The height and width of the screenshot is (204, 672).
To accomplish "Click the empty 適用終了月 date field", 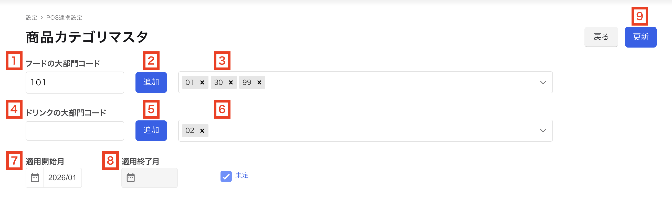I will 158,178.
